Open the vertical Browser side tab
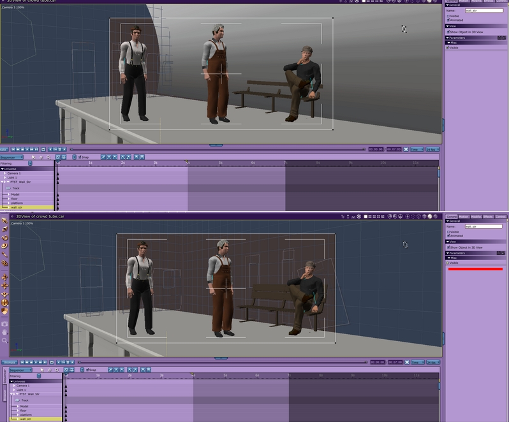The width and height of the screenshot is (509, 424). tap(5, 393)
